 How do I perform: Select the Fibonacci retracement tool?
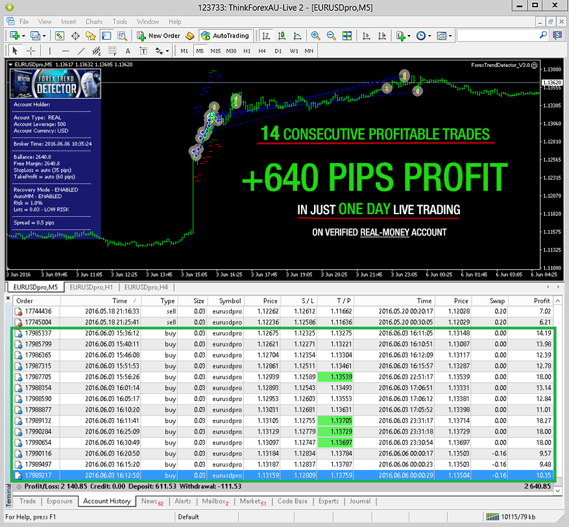112,51
